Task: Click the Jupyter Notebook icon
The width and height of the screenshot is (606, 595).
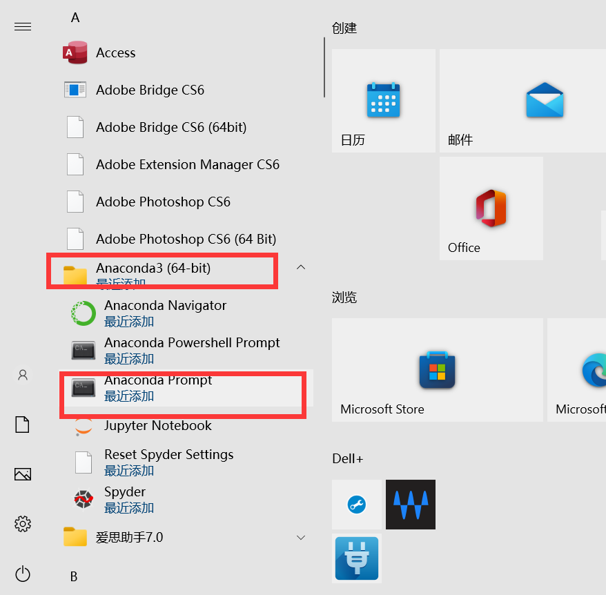Action: coord(84,427)
